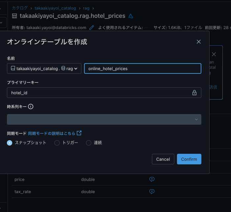
Task: Edit the online_hotel_prices table name field
Action: point(142,68)
